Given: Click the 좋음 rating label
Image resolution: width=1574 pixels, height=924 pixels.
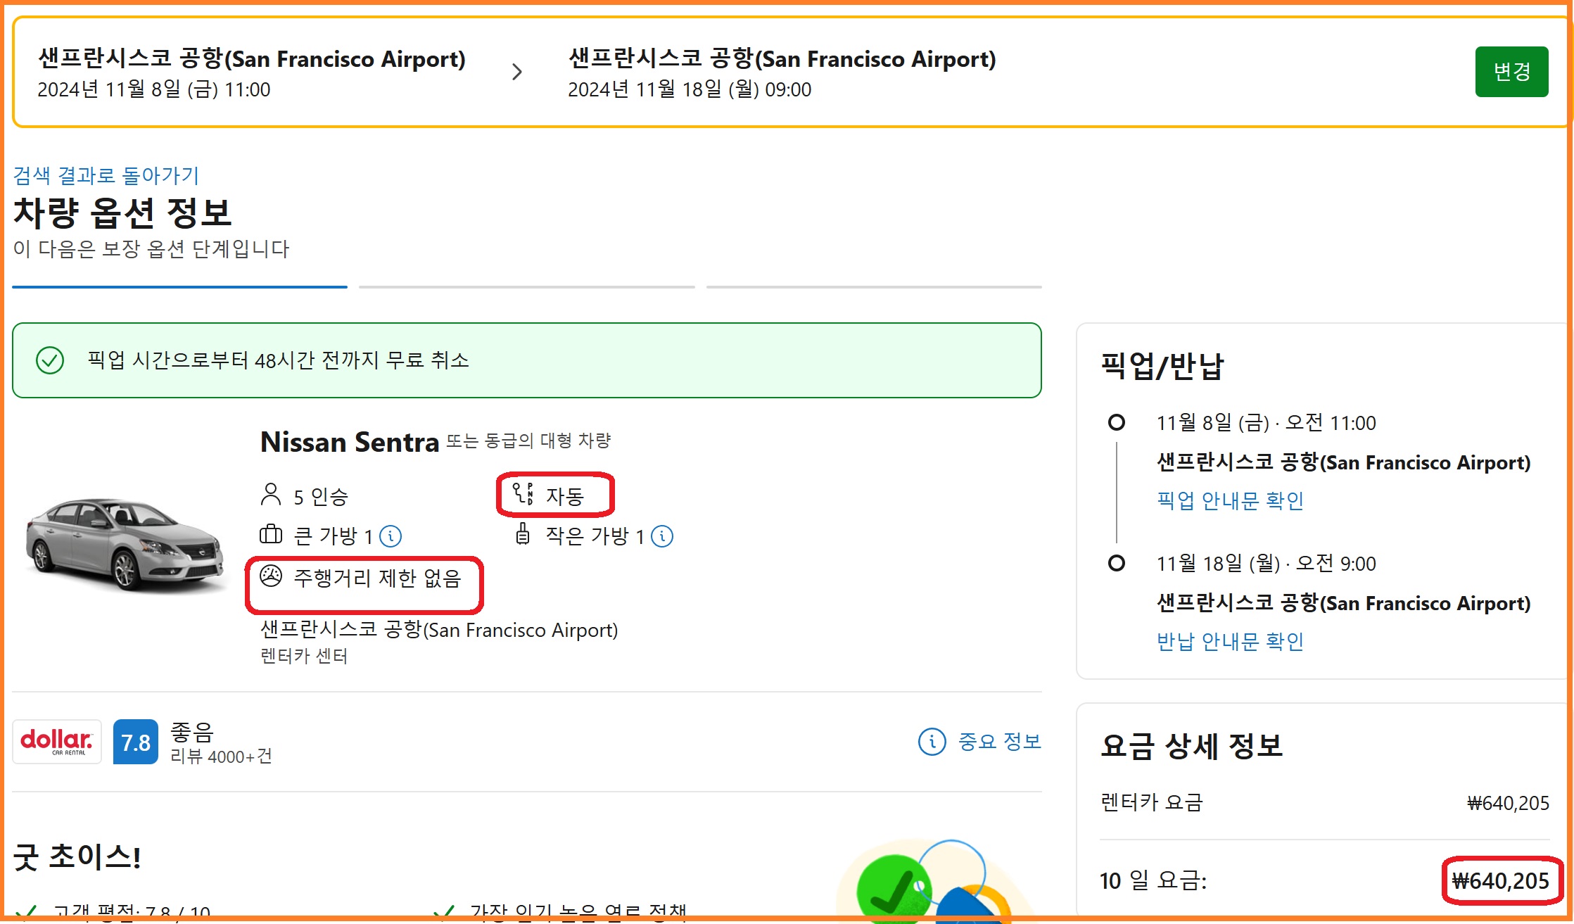Looking at the screenshot, I should [191, 732].
